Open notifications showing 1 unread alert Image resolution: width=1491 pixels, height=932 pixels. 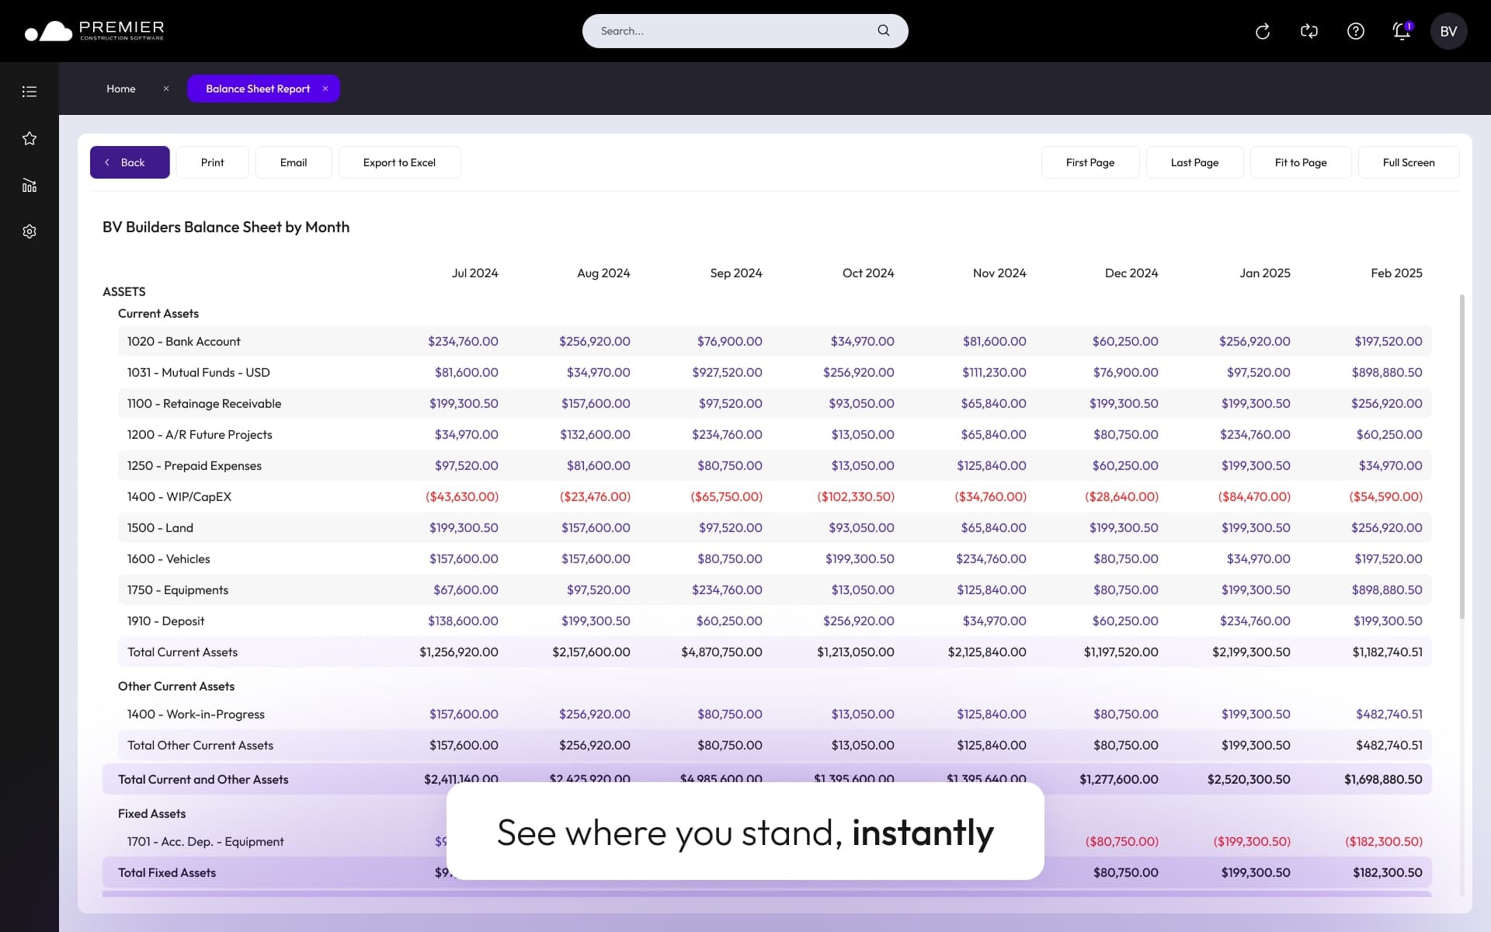[x=1401, y=31]
